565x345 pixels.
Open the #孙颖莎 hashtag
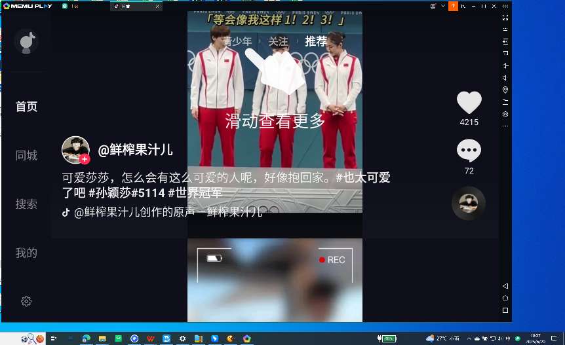click(110, 193)
